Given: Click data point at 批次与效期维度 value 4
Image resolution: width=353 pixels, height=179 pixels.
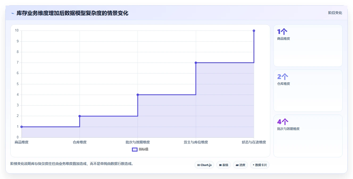Looking at the screenshot, I should pos(138,95).
